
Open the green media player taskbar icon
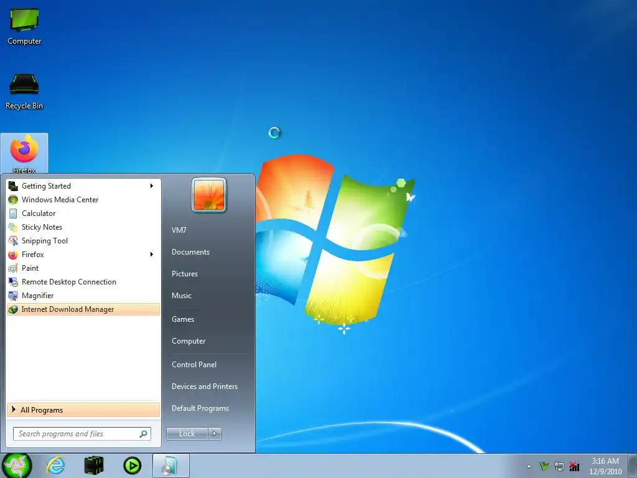coord(132,466)
